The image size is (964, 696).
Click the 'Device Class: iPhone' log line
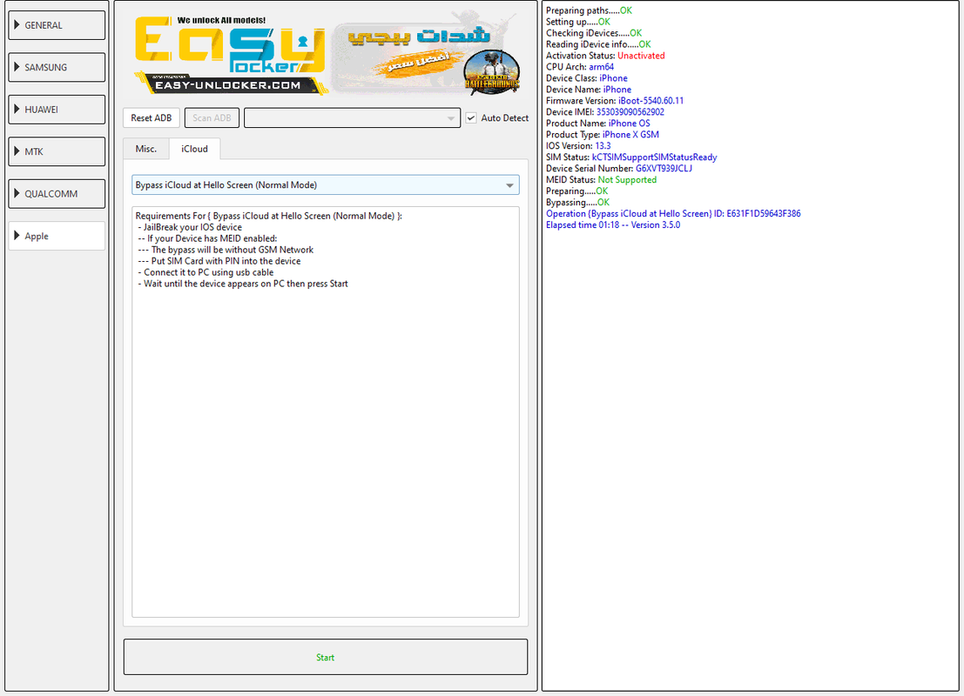pyautogui.click(x=587, y=78)
